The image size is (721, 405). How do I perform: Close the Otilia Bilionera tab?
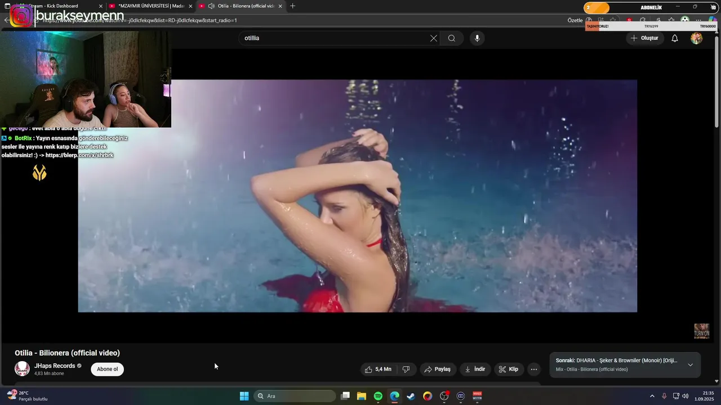(280, 6)
